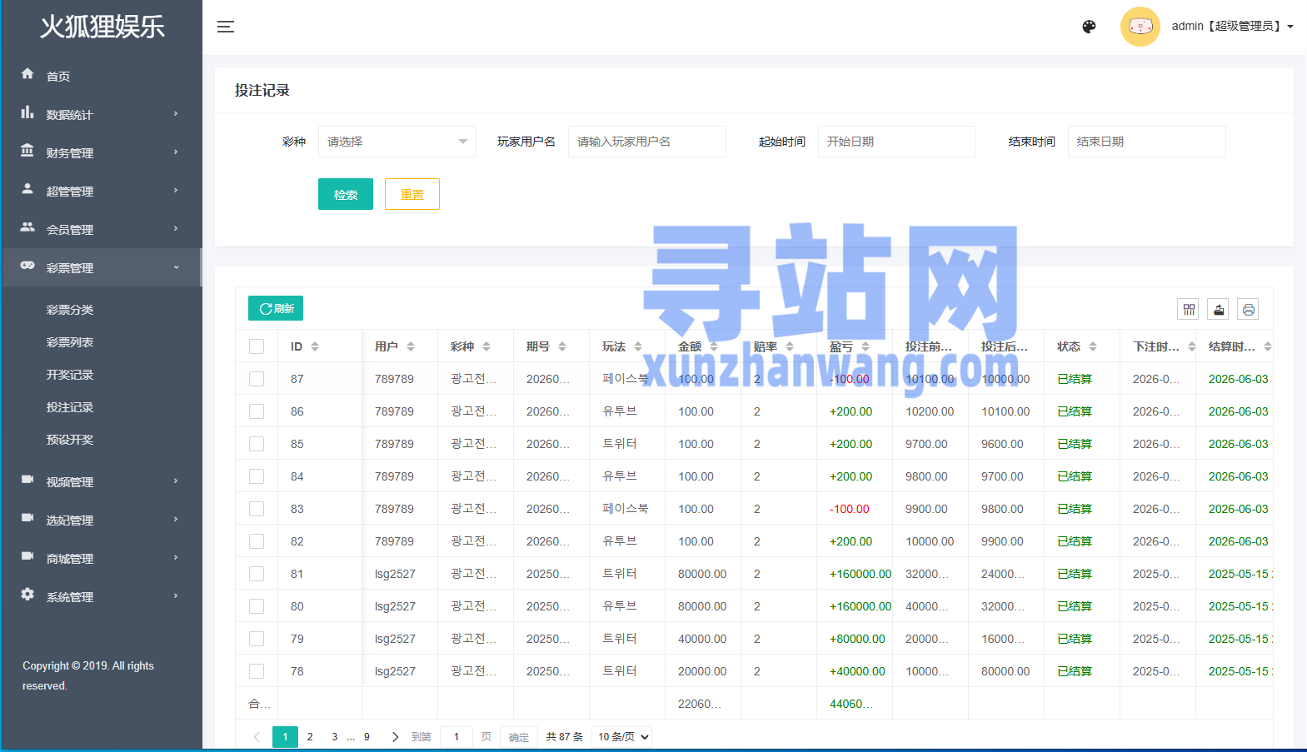Viewport: 1307px width, 752px height.
Task: Click the bar chart icon for 数据统计
Action: click(27, 112)
